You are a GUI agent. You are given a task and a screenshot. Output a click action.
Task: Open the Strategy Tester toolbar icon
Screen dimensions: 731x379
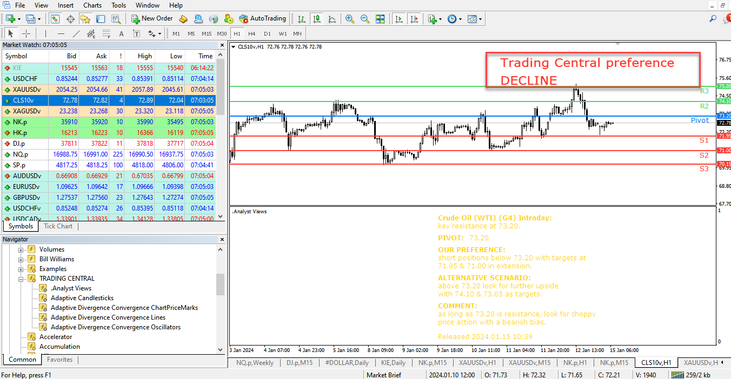coord(116,19)
